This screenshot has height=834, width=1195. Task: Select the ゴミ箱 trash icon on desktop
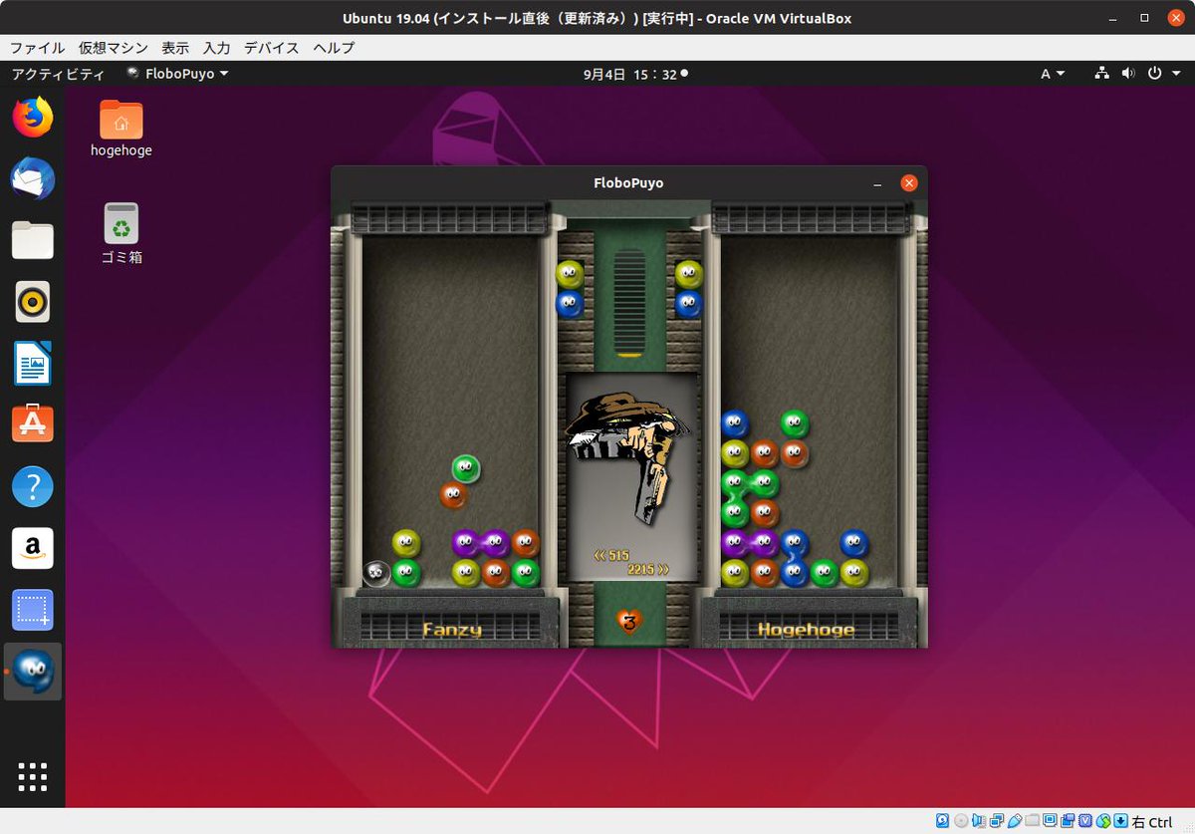[121, 234]
